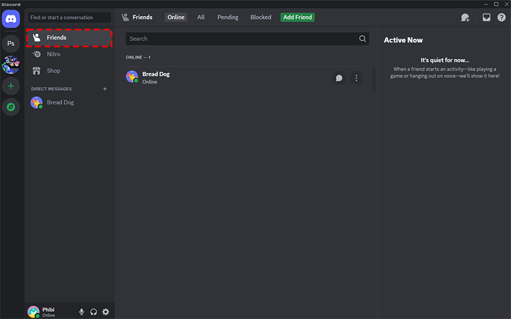Click the Discord home logo icon
511x319 pixels.
pos(11,20)
